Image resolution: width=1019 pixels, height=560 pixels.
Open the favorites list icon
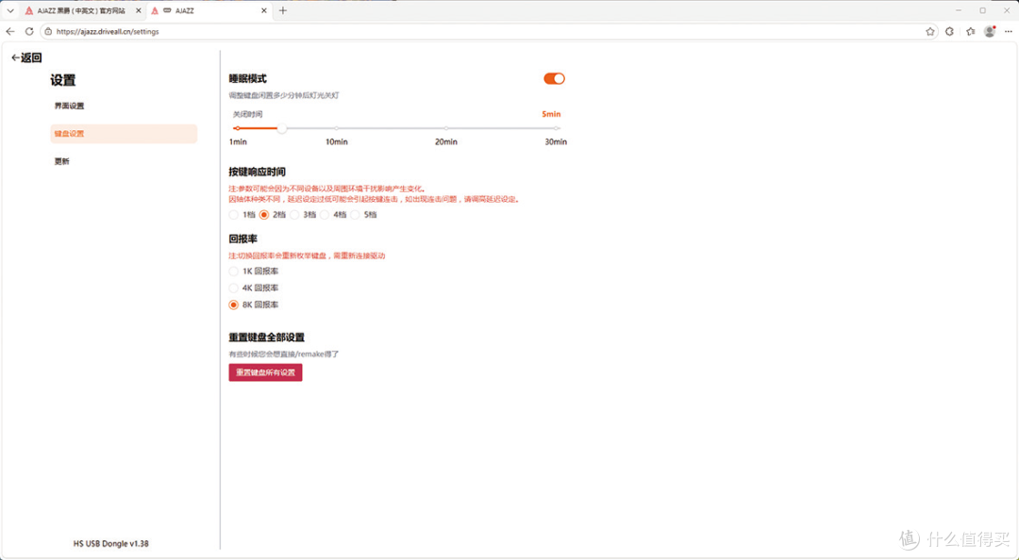pos(970,31)
